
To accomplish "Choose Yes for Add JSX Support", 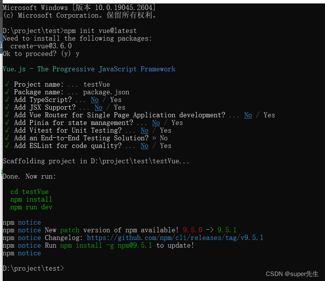I will 119,107.
